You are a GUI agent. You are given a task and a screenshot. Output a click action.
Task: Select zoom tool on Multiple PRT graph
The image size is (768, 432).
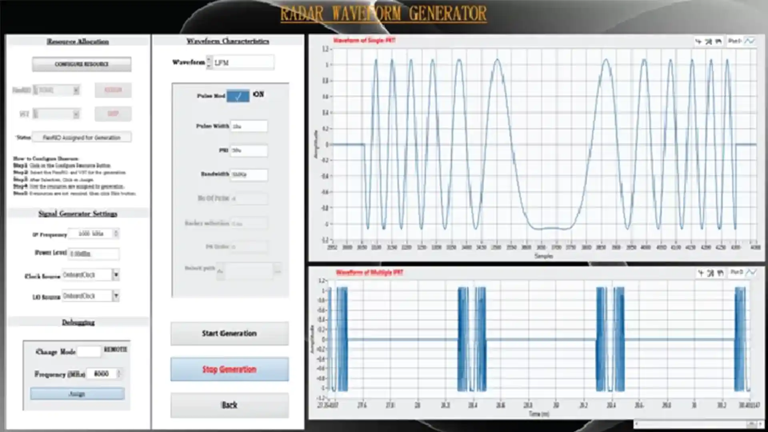710,273
